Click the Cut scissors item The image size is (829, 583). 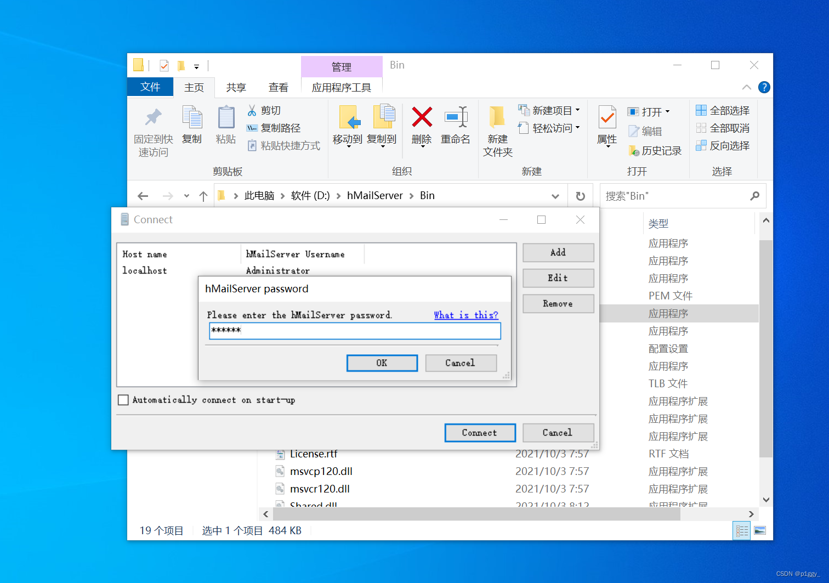point(264,110)
